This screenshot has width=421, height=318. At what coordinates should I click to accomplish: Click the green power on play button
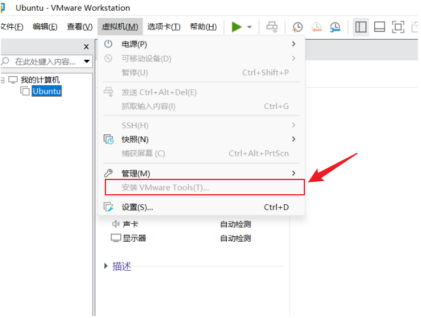click(237, 27)
